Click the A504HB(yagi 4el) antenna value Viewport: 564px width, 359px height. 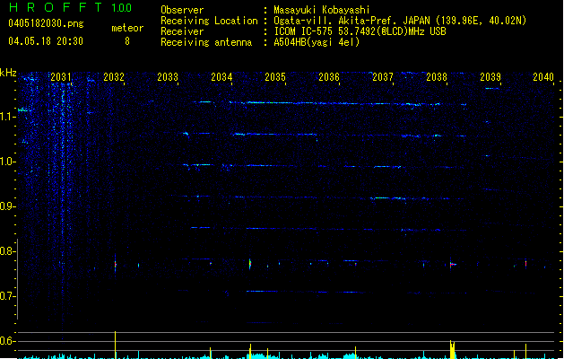(317, 42)
